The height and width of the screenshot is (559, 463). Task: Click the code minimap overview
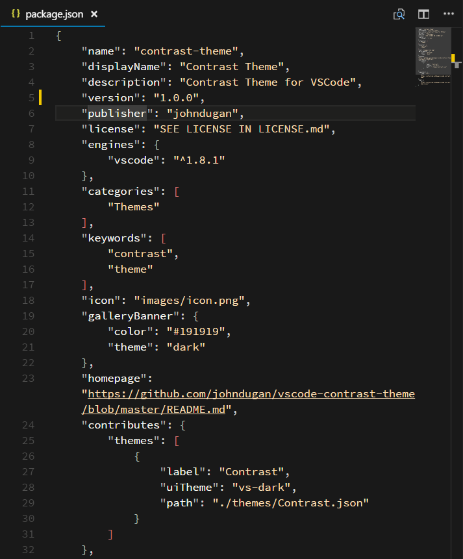point(433,57)
